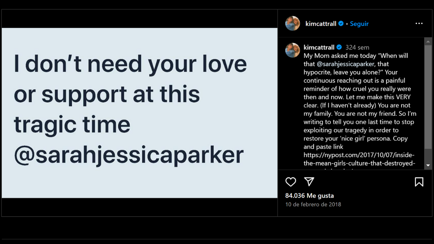Save the post with the bookmark icon
The height and width of the screenshot is (244, 434).
tap(419, 182)
